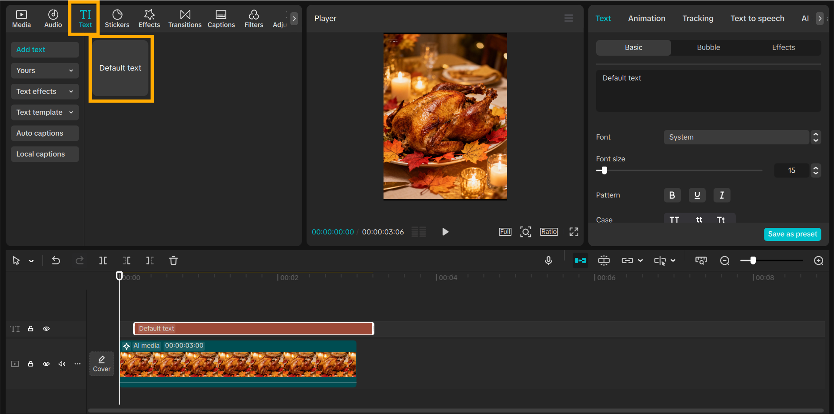
Task: Click the Save as preset button
Action: click(792, 234)
